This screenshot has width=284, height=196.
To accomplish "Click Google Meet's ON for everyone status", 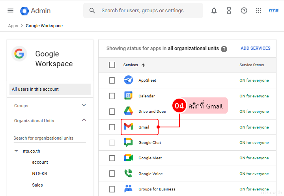I will tap(254, 158).
